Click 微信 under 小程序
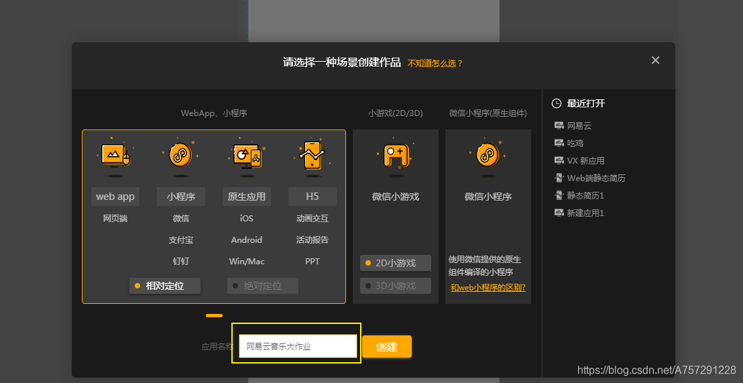 [181, 219]
